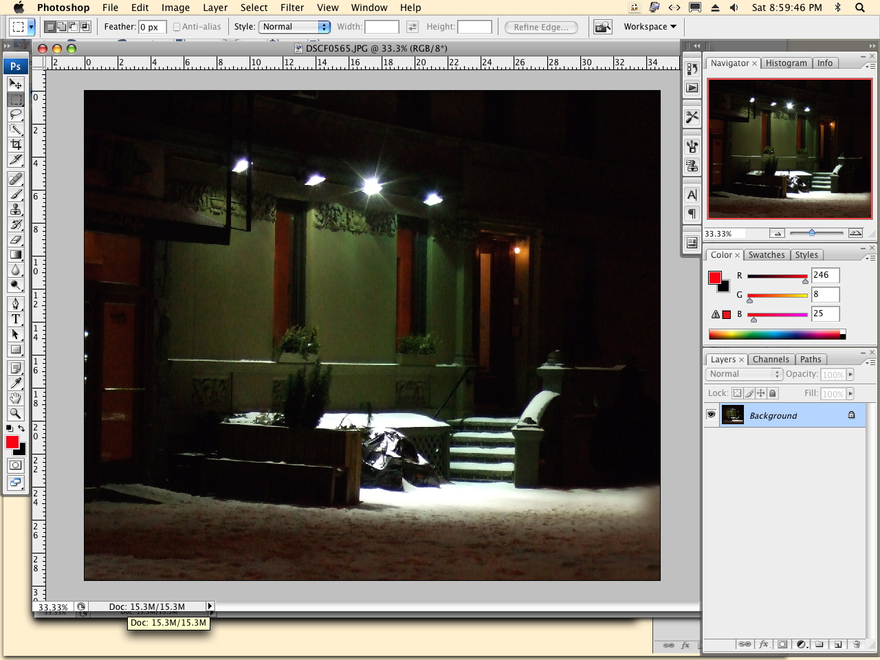Viewport: 880px width, 660px height.
Task: Select the Rectangle shape tool
Action: point(15,349)
